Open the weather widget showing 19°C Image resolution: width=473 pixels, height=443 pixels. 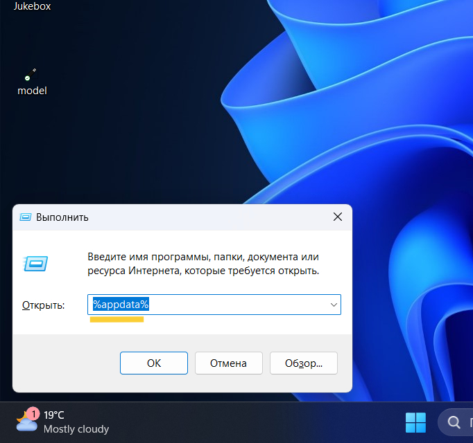coord(62,422)
